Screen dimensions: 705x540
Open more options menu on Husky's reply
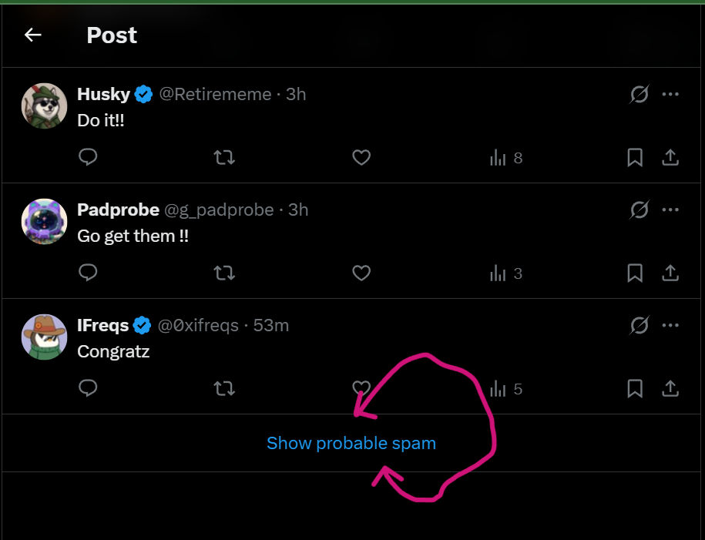[x=670, y=94]
